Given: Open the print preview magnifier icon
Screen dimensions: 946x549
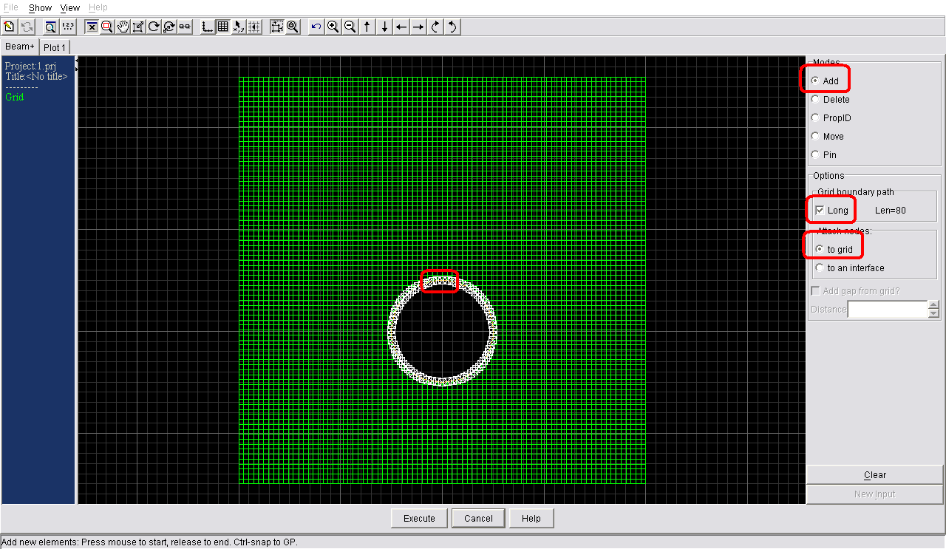Looking at the screenshot, I should point(50,27).
